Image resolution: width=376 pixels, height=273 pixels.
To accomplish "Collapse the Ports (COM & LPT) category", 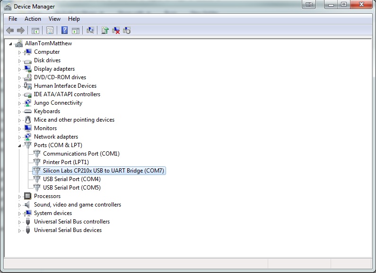I will coord(19,146).
